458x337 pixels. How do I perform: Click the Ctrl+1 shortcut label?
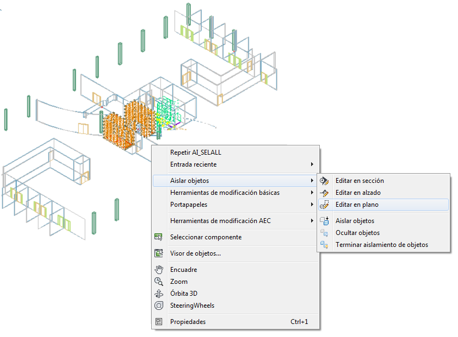(299, 322)
